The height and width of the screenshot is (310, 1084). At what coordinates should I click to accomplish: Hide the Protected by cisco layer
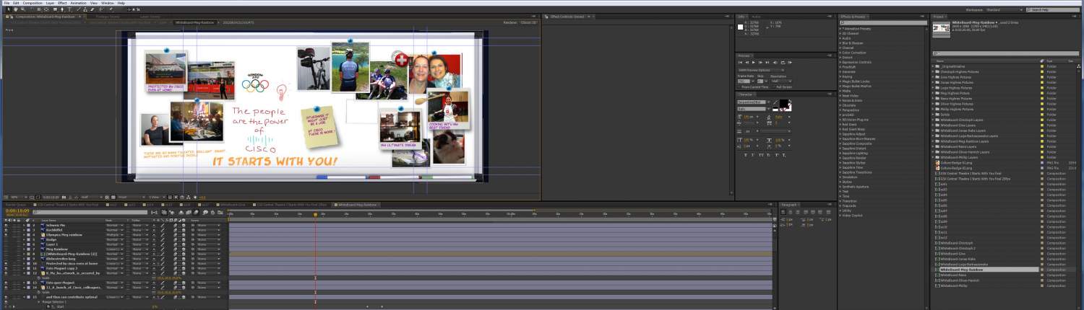coord(6,264)
